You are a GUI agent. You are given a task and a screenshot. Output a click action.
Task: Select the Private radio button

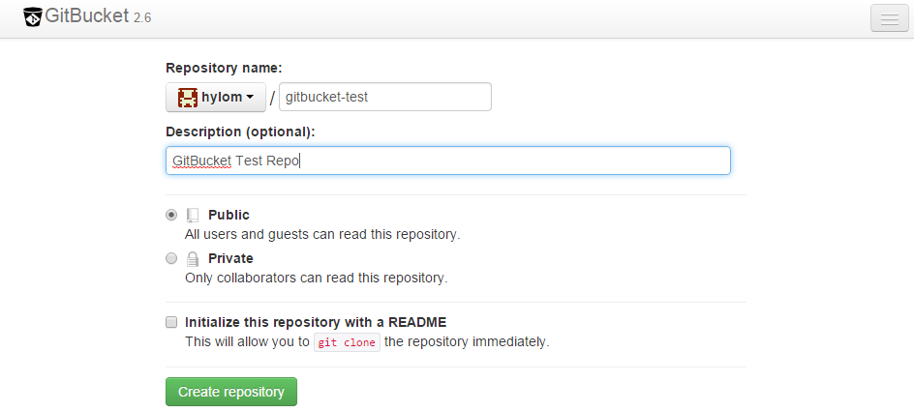(171, 258)
